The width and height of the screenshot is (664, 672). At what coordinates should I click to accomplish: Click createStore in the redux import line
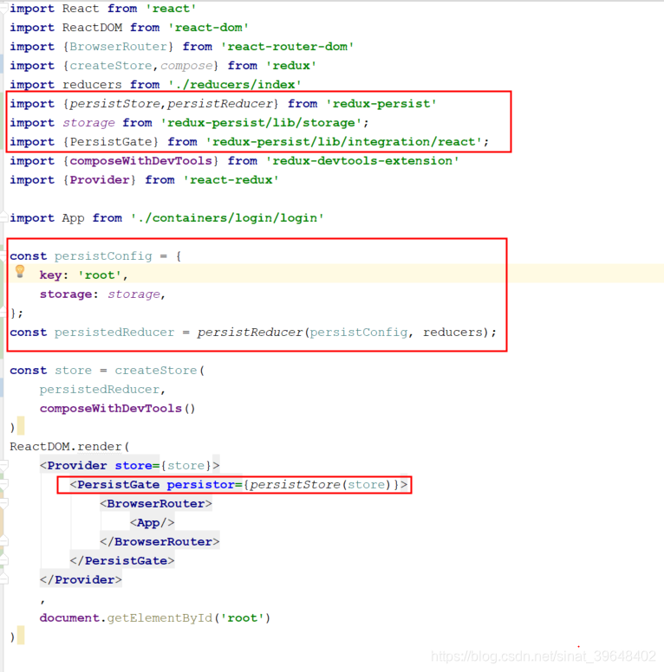point(111,66)
